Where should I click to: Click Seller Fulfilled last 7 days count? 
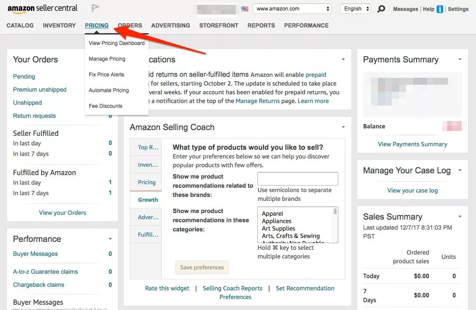click(110, 153)
